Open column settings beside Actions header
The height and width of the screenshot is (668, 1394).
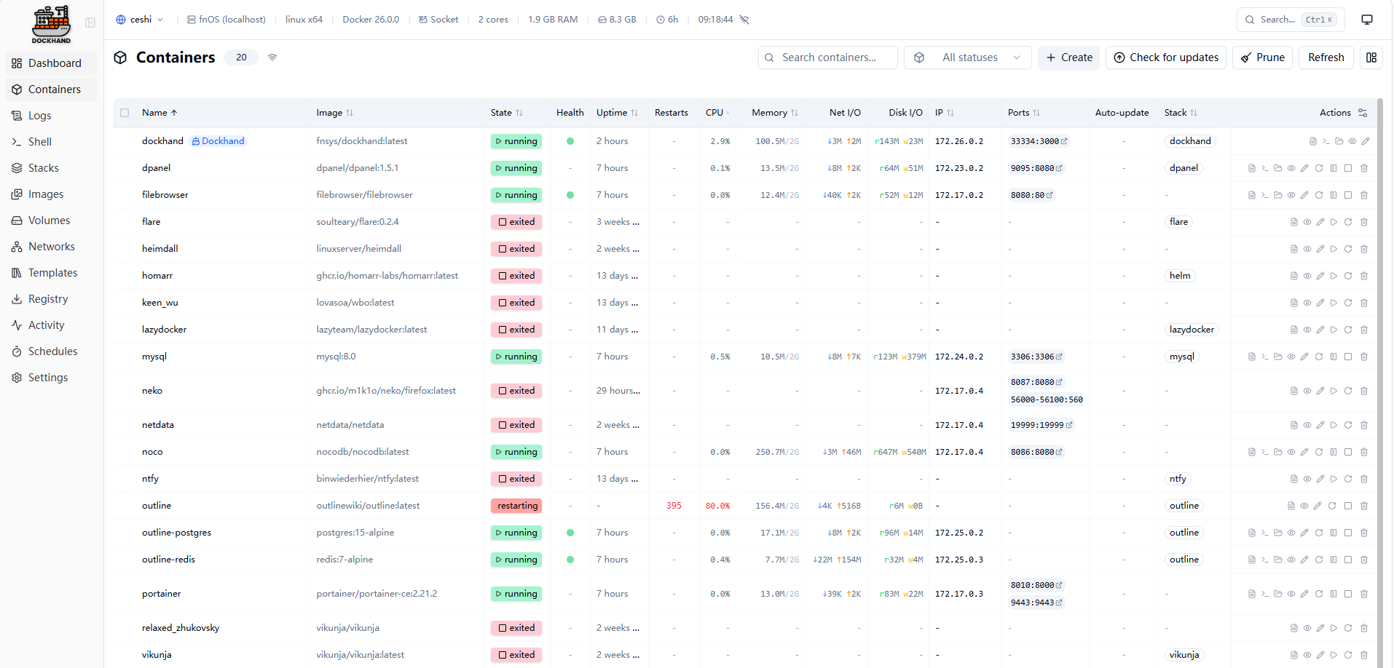click(x=1363, y=113)
